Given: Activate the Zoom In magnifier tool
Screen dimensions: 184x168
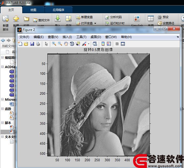Looking at the screenshot, I should (x=54, y=44).
